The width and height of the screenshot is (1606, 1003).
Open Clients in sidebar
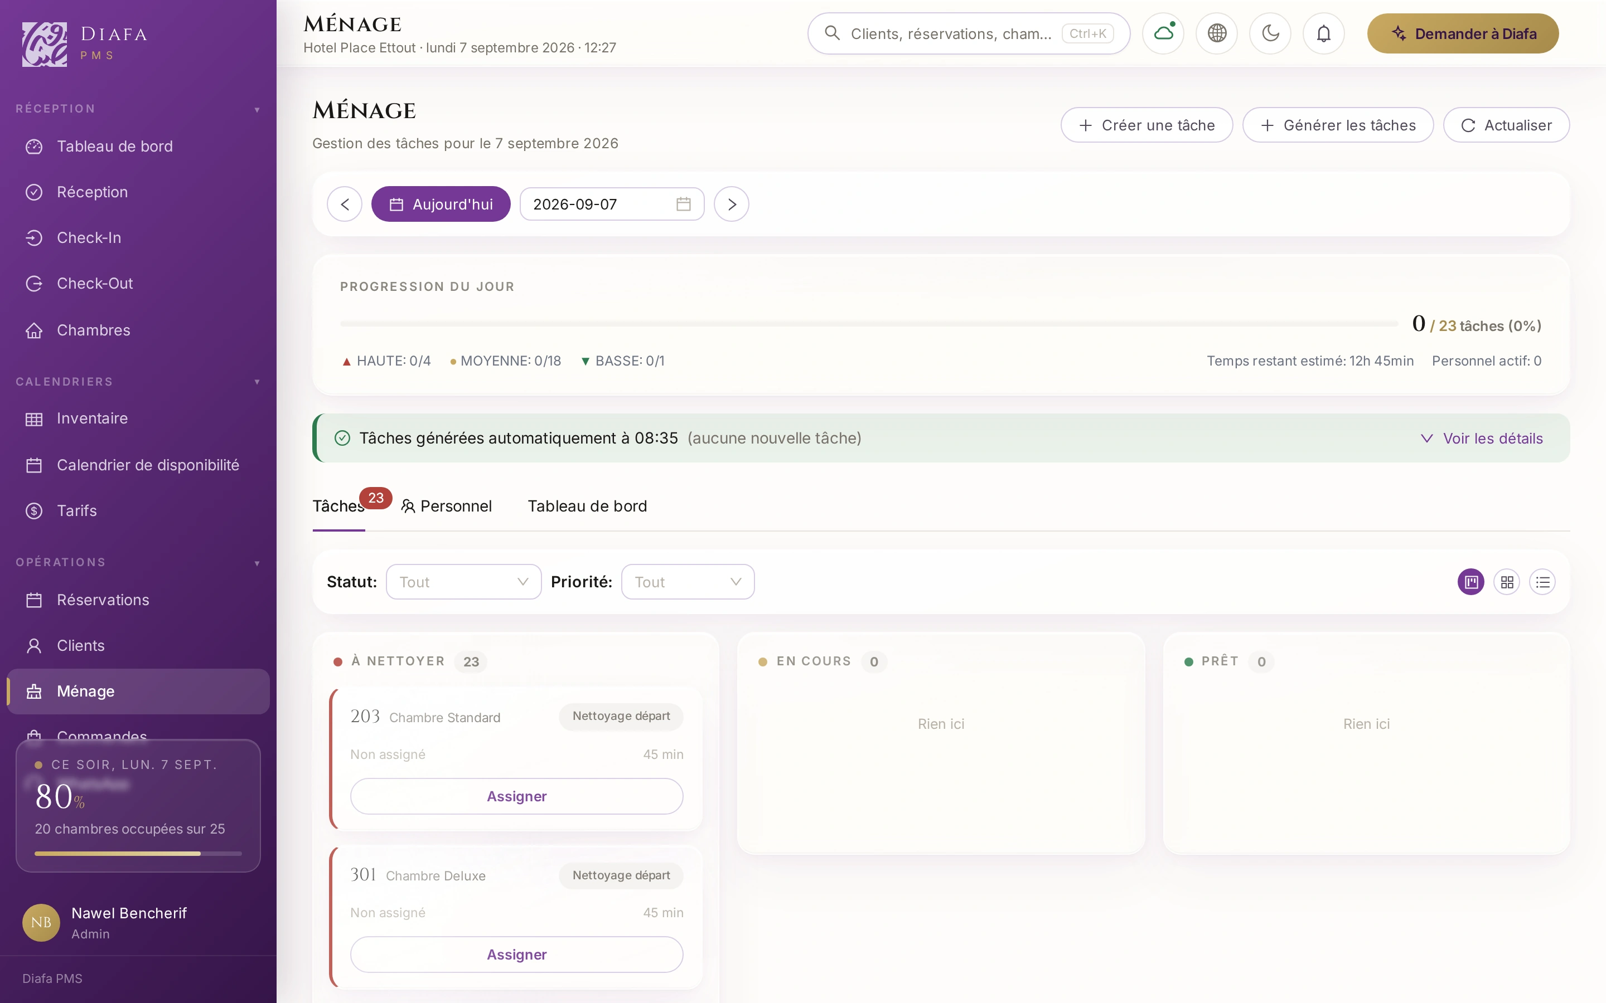(138, 645)
